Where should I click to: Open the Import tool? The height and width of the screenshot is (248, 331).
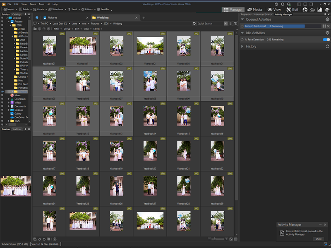click(x=6, y=9)
